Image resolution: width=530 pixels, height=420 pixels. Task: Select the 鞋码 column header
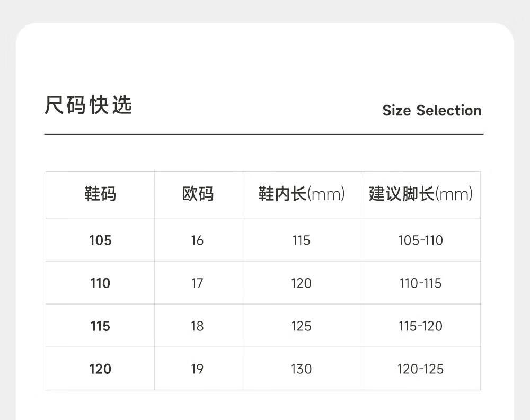100,194
